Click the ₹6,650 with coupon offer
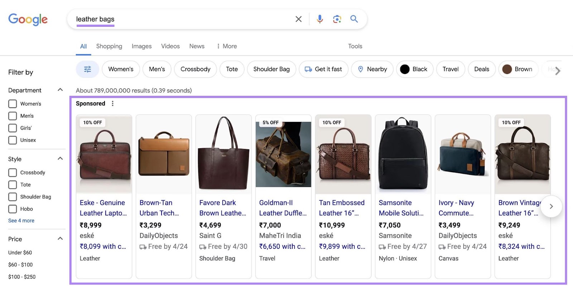The height and width of the screenshot is (286, 573). pyautogui.click(x=282, y=246)
